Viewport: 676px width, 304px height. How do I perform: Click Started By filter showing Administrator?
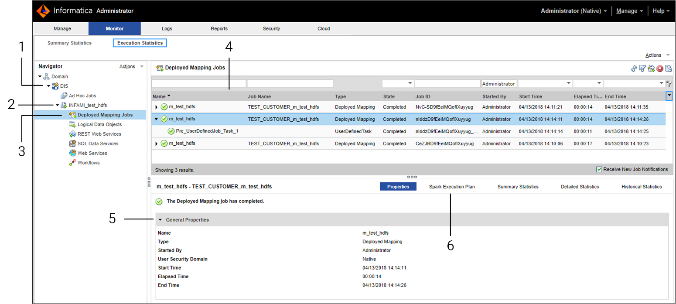click(x=499, y=83)
